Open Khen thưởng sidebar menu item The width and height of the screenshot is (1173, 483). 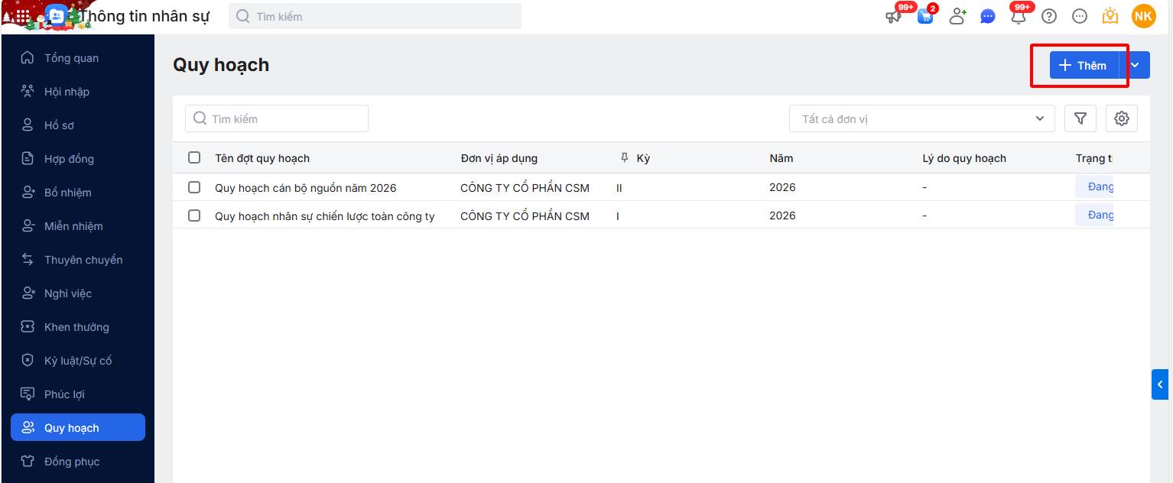click(76, 327)
